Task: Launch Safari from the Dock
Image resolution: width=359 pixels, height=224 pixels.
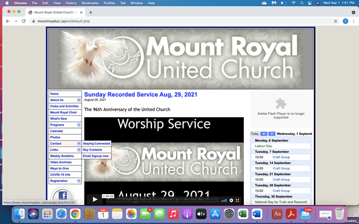Action: click(x=62, y=214)
